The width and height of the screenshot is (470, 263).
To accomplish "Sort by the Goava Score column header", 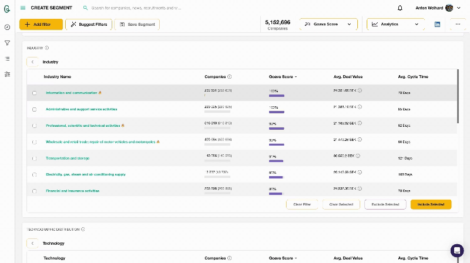I will click(x=282, y=77).
